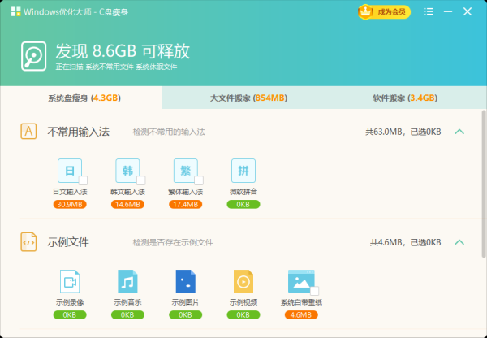487x338 pixels.
Task: Enable the 繁体输入法 checkbox
Action: [198, 180]
